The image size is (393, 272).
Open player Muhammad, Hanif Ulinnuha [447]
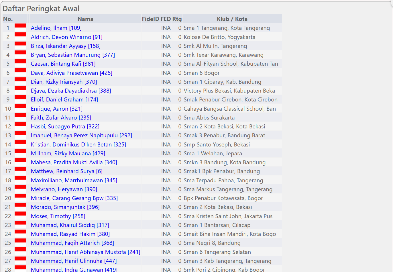pos(74,261)
